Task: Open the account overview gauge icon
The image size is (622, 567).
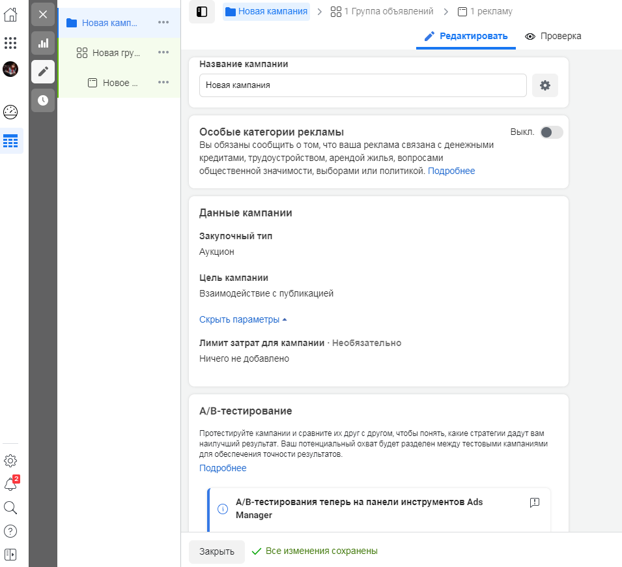Action: coord(10,112)
